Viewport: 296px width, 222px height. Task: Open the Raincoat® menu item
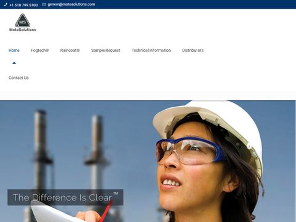pos(70,51)
